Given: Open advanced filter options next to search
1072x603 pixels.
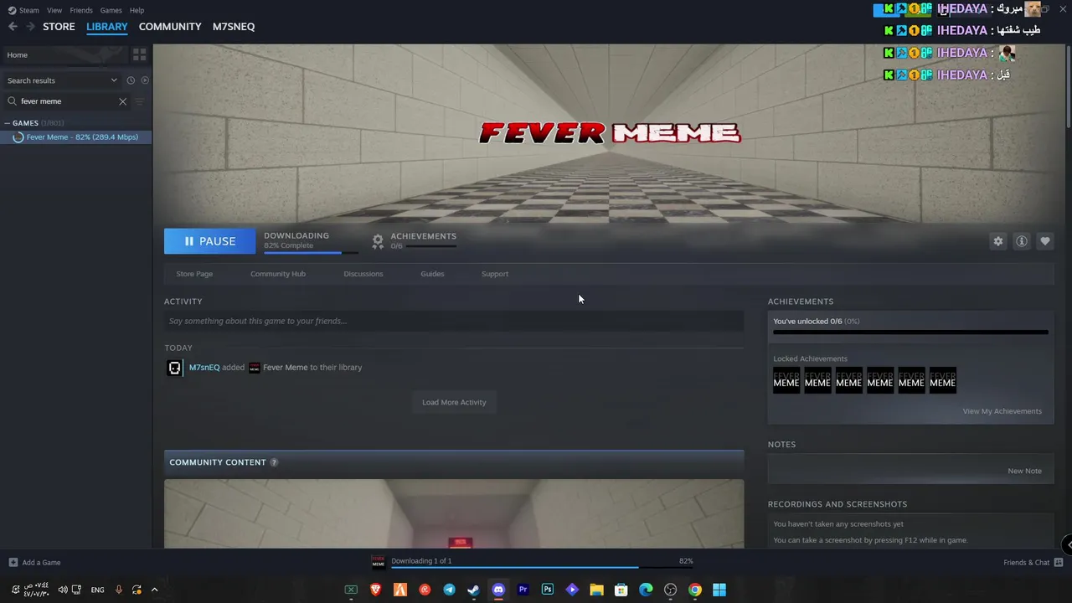Looking at the screenshot, I should pyautogui.click(x=139, y=101).
